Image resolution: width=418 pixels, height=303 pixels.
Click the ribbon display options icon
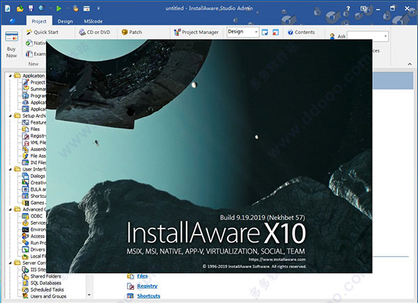(364, 8)
